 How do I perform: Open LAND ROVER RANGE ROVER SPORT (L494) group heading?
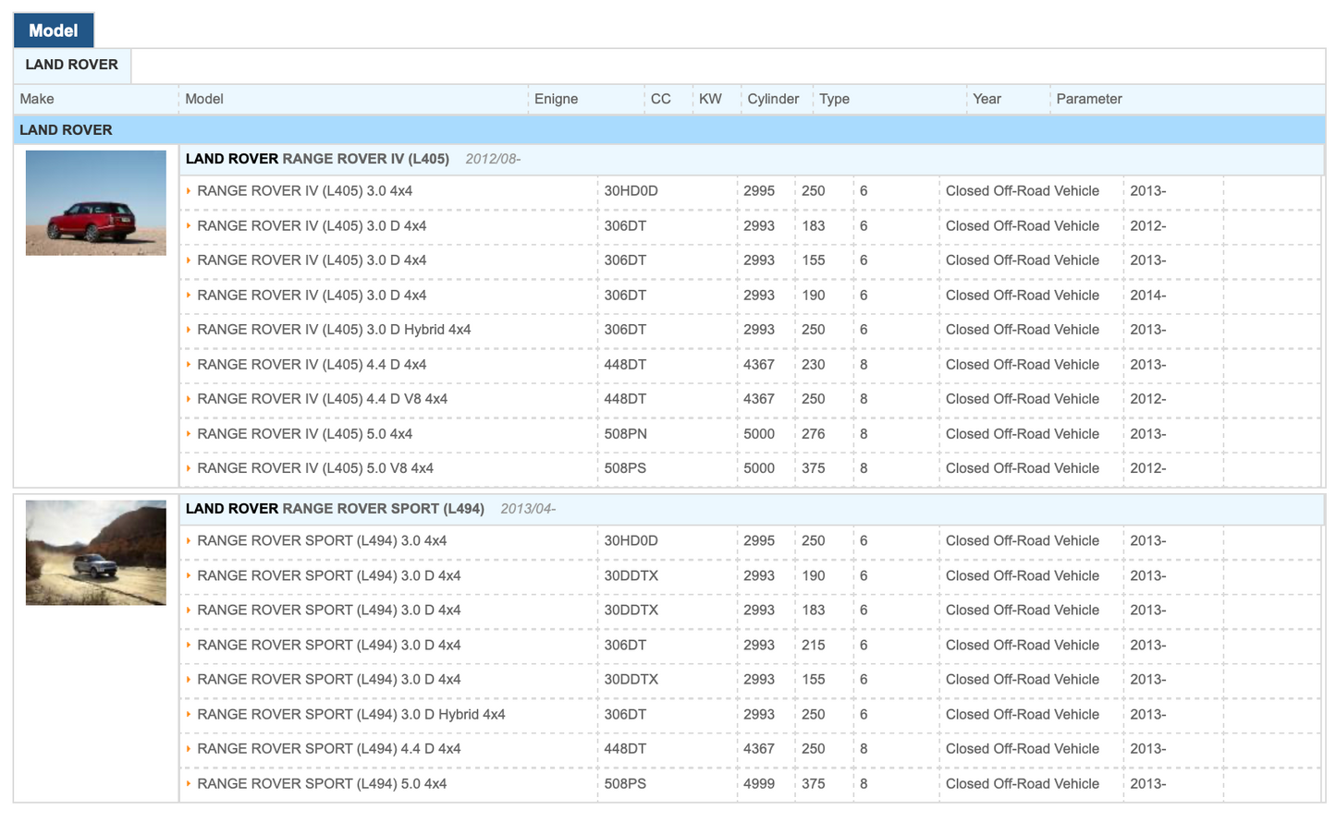[x=335, y=509]
